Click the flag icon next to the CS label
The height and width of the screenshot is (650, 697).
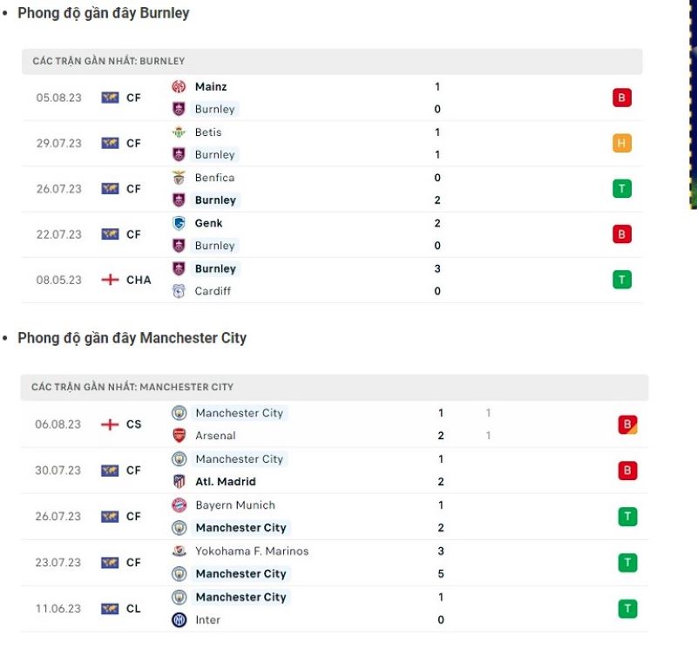[108, 424]
